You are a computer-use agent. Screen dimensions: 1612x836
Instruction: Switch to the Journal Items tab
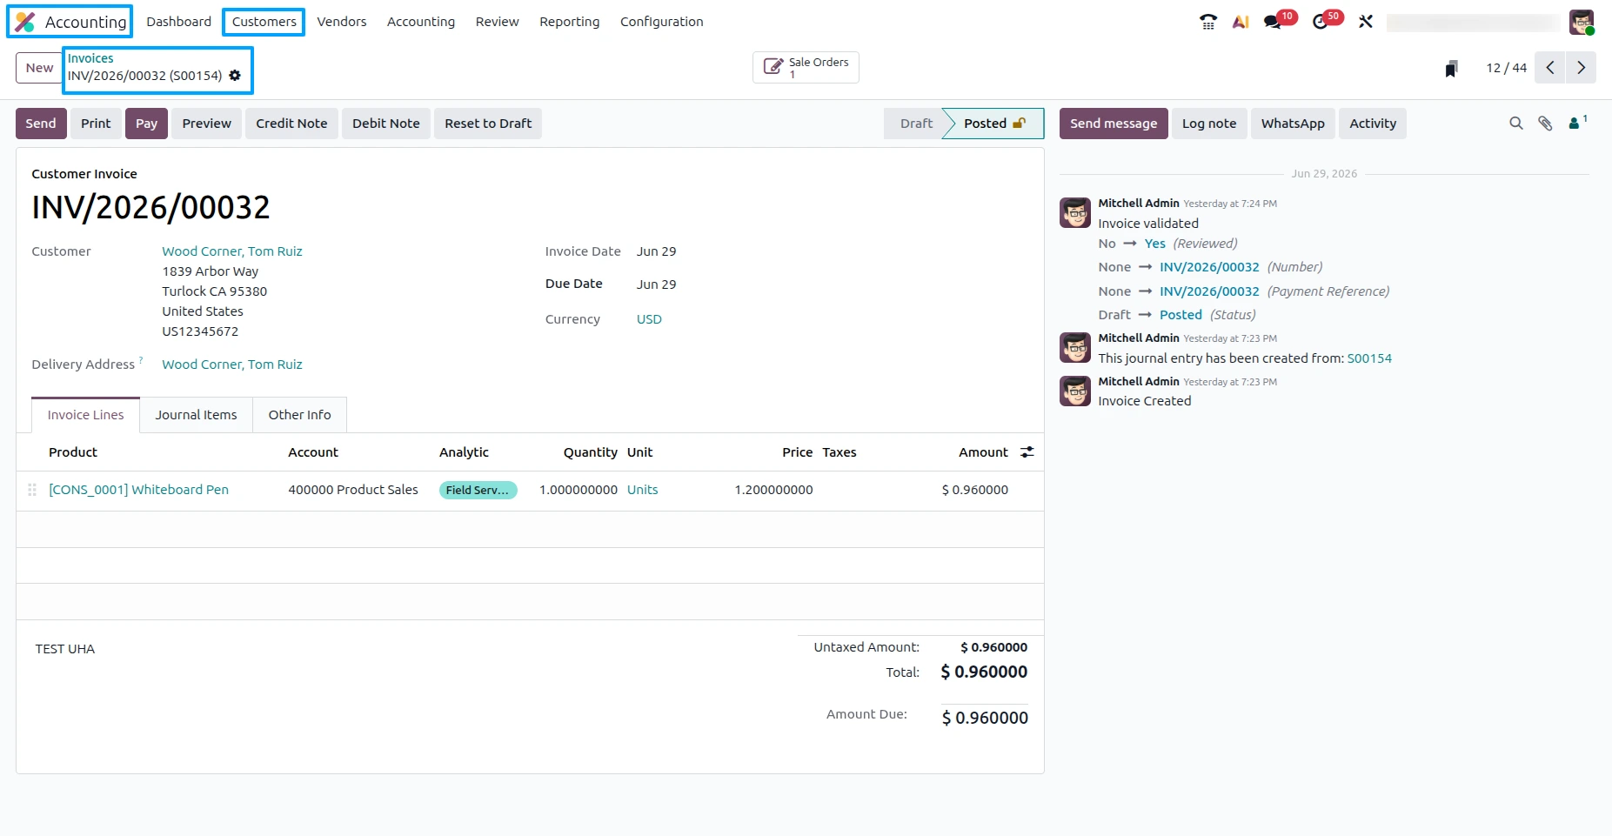click(196, 415)
